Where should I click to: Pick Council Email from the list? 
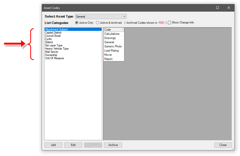tap(53, 36)
